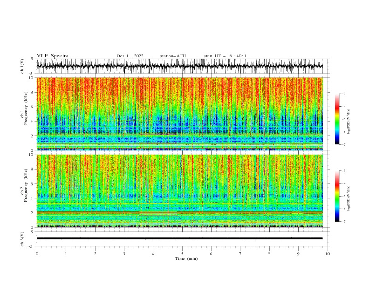Click the time axis tick label '1'
Image resolution: width=369 pixels, height=285 pixels.
66,254
